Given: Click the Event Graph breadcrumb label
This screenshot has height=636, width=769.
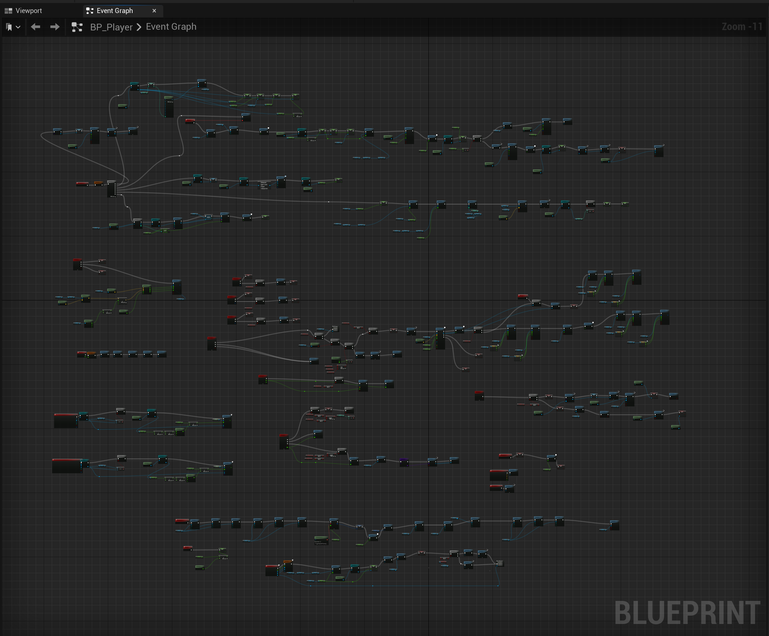Looking at the screenshot, I should point(171,27).
